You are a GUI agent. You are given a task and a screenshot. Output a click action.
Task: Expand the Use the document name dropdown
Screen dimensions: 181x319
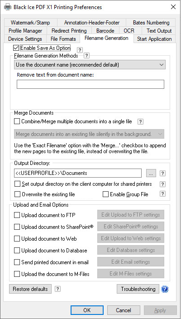tap(90, 65)
